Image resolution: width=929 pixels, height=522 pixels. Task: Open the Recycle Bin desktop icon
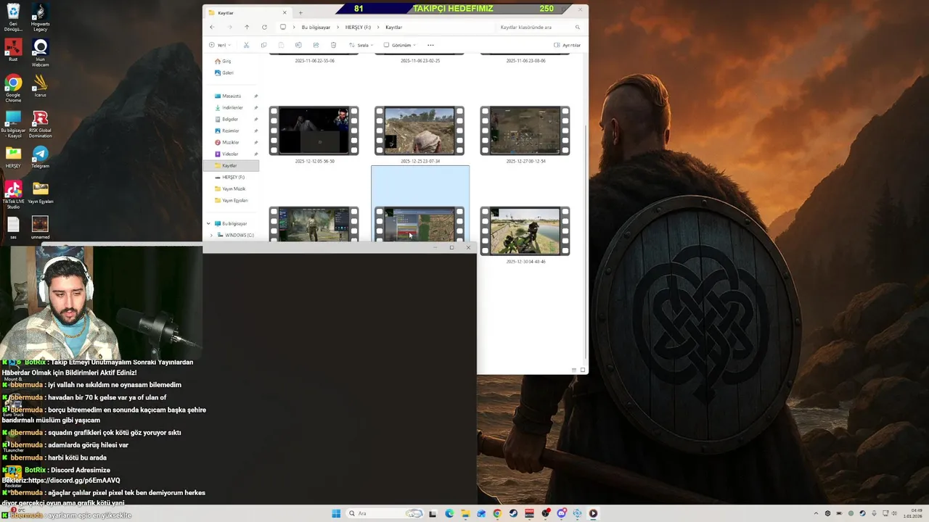click(13, 18)
